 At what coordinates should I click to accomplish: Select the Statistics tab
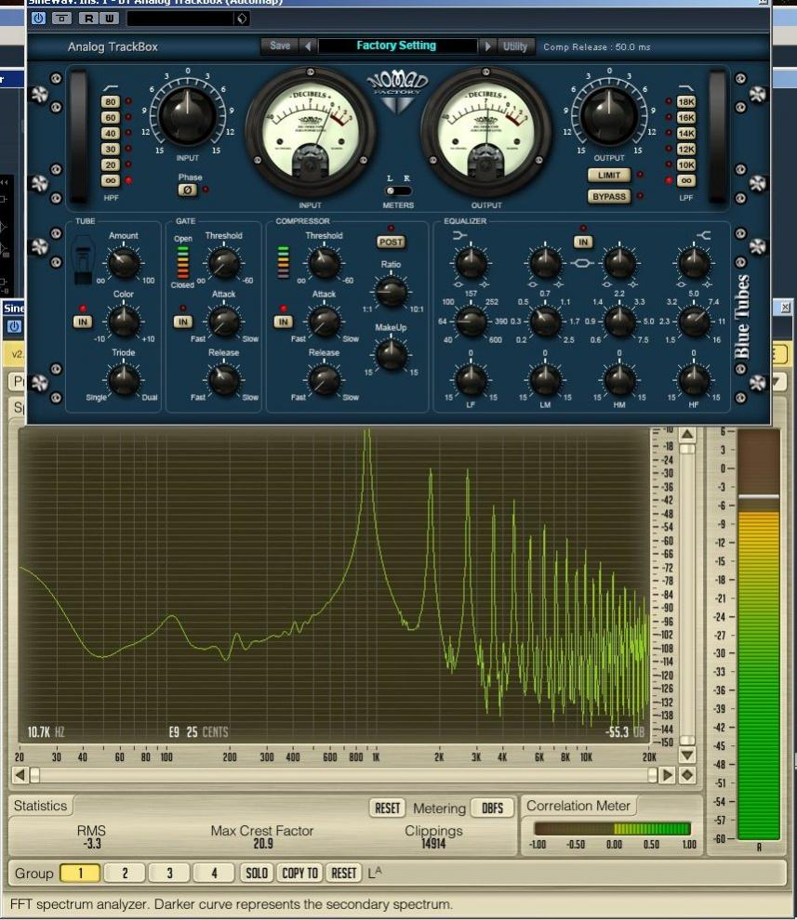tap(41, 806)
